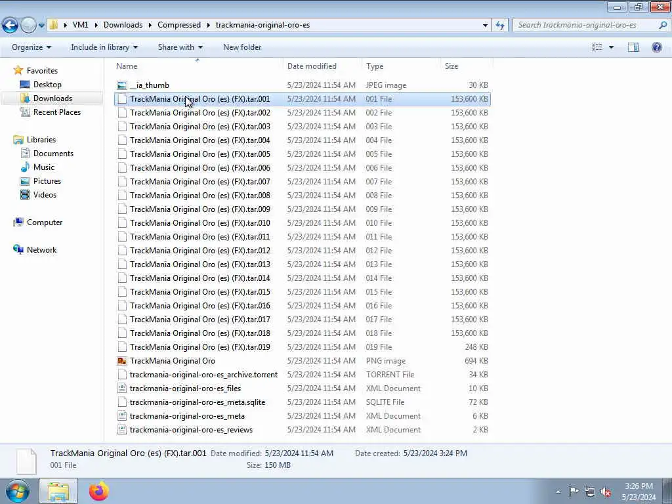
Task: Select Compressed in the address breadcrumb
Action: tap(179, 25)
